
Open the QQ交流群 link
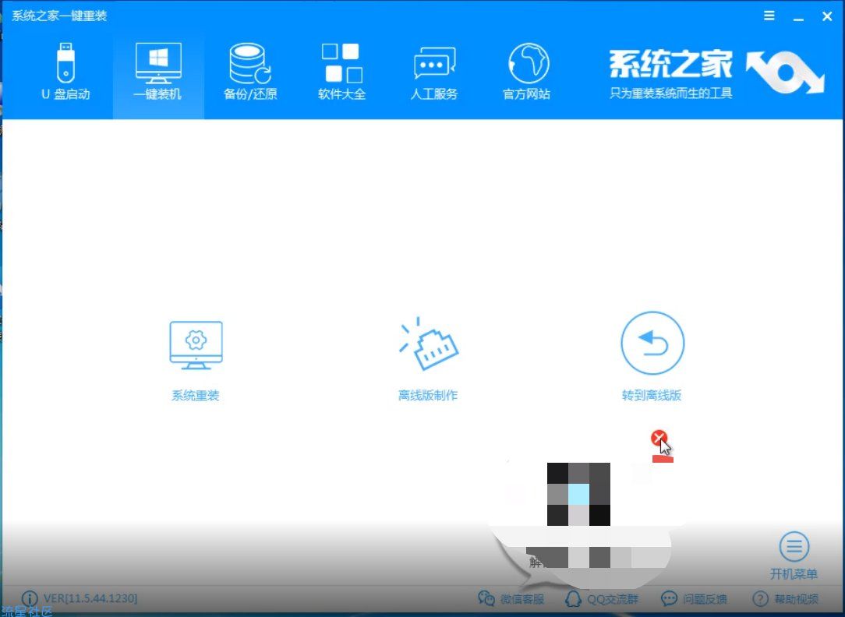(602, 599)
